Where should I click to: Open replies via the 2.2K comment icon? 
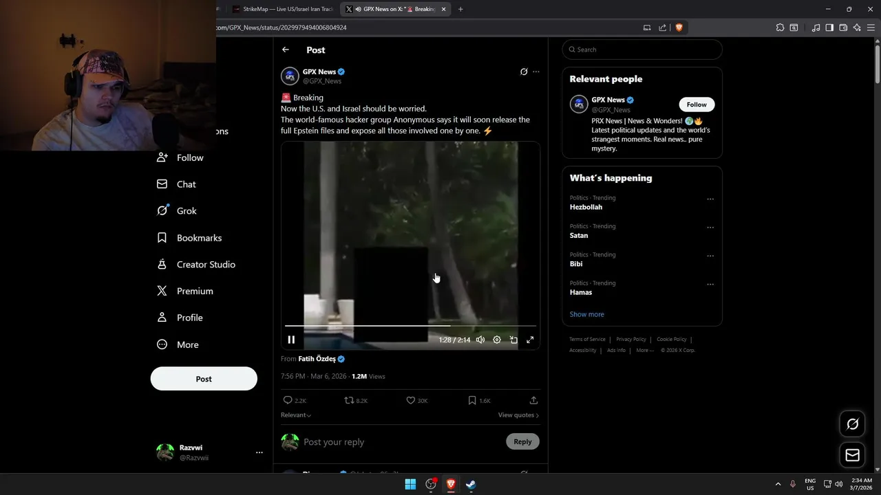[x=295, y=400]
